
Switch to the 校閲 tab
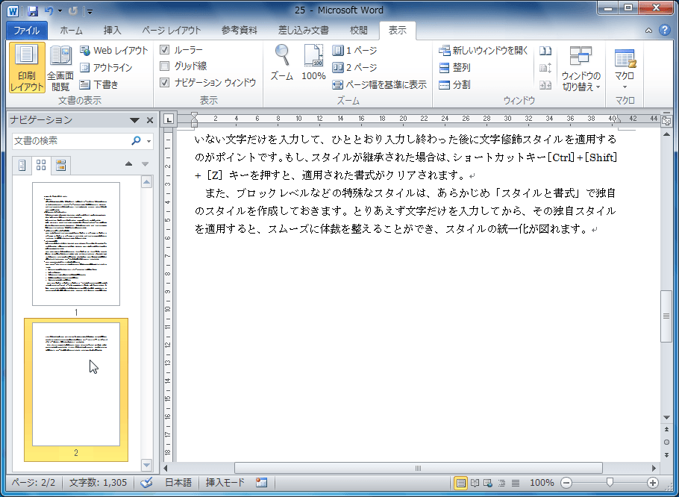[359, 31]
